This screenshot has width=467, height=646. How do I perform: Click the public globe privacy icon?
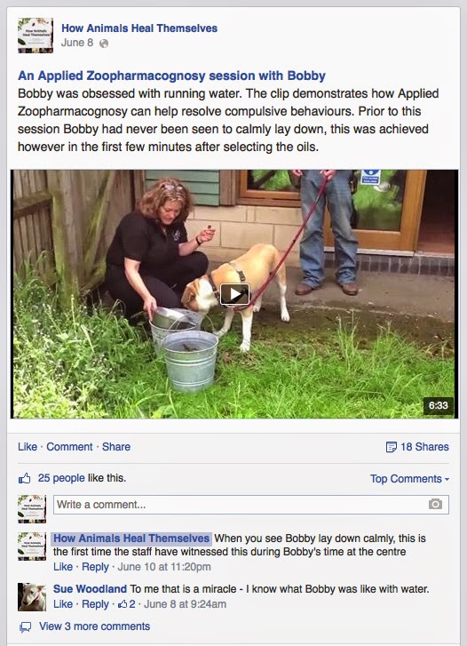pos(104,44)
